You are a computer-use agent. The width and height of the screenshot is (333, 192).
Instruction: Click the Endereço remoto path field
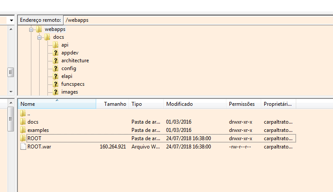[198, 20]
